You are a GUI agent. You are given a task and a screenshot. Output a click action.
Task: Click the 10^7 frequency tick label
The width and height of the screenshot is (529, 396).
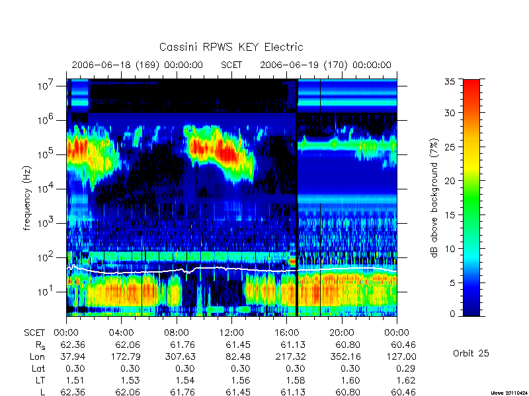(46, 86)
